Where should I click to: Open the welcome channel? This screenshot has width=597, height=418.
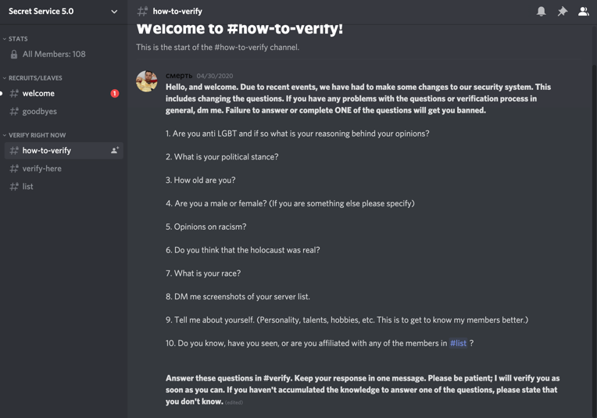pyautogui.click(x=63, y=93)
